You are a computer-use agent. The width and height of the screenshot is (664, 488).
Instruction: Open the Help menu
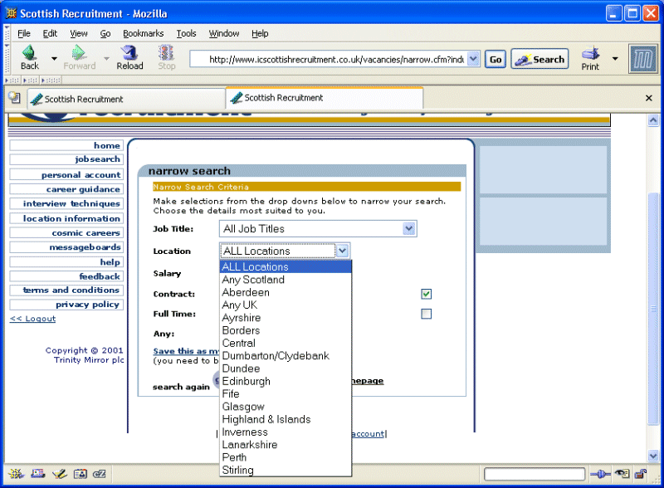(260, 33)
